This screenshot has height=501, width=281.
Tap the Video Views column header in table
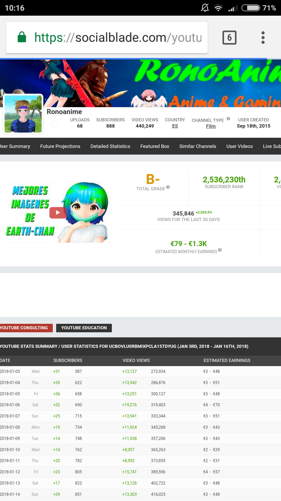coord(136,360)
